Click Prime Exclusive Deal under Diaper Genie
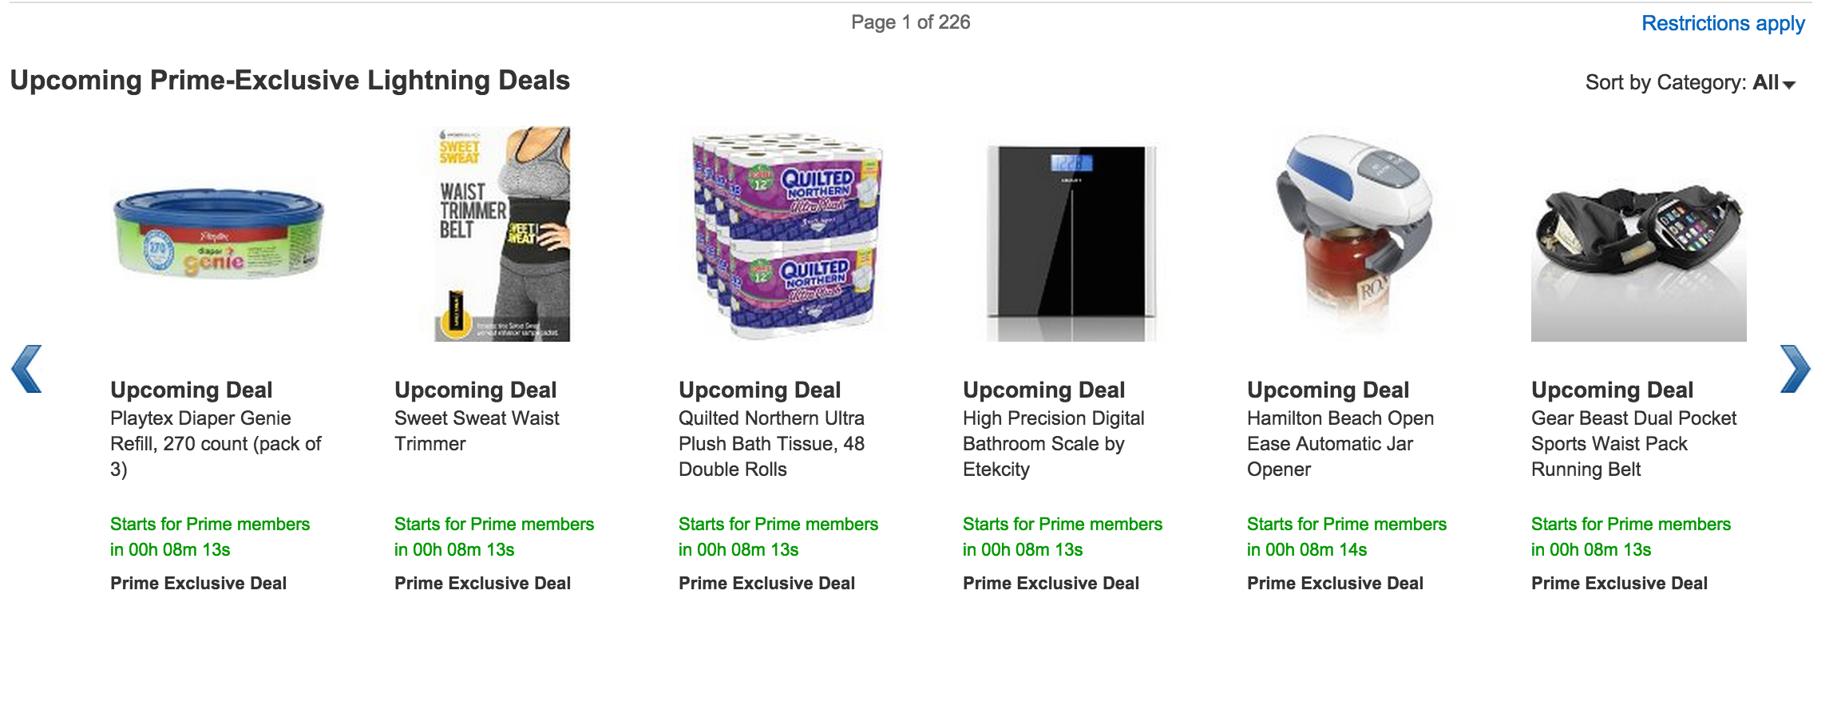1841x725 pixels. pos(198,584)
